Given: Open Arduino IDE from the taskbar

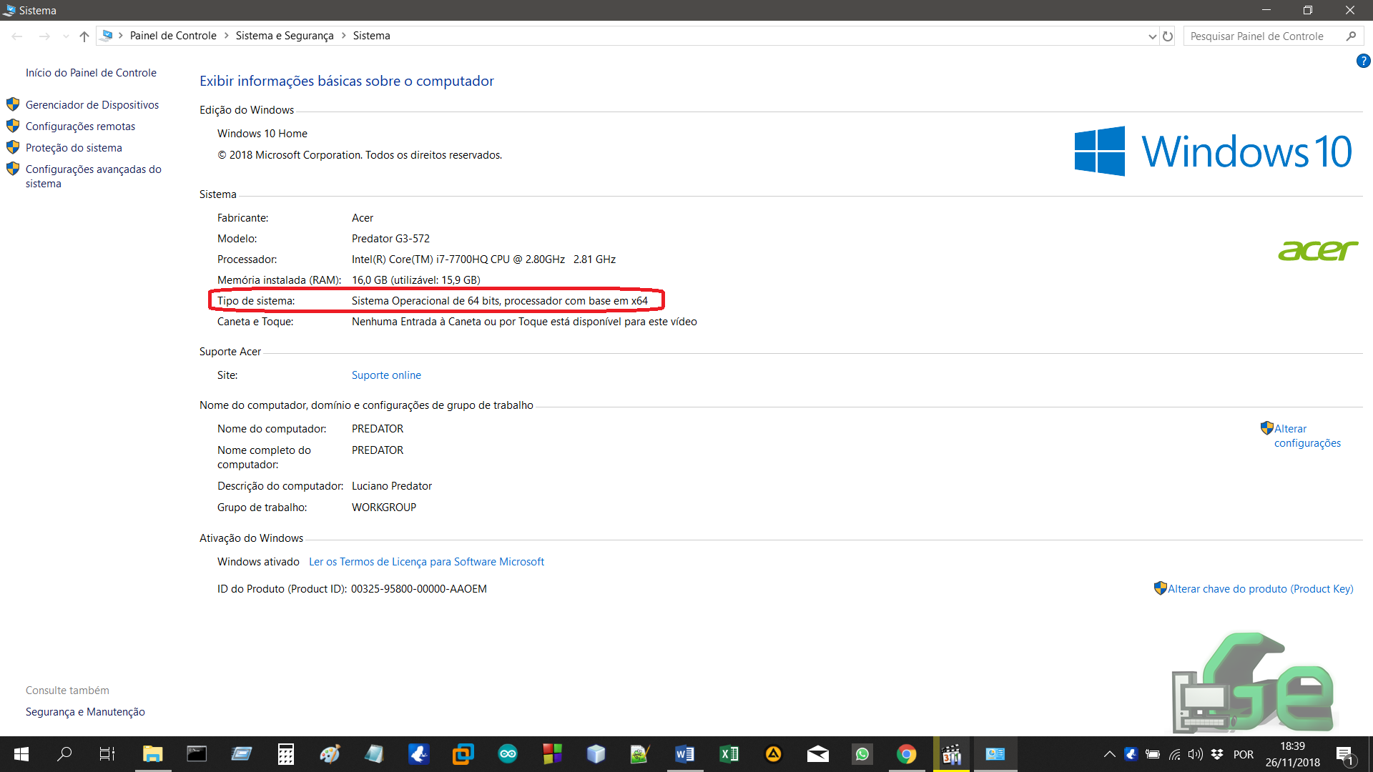Looking at the screenshot, I should (x=508, y=754).
